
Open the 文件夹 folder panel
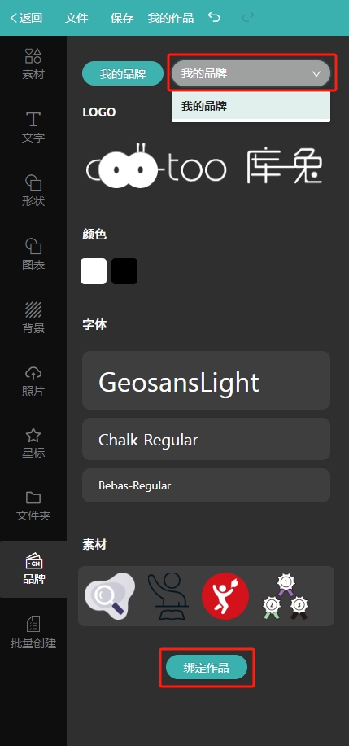pos(33,506)
